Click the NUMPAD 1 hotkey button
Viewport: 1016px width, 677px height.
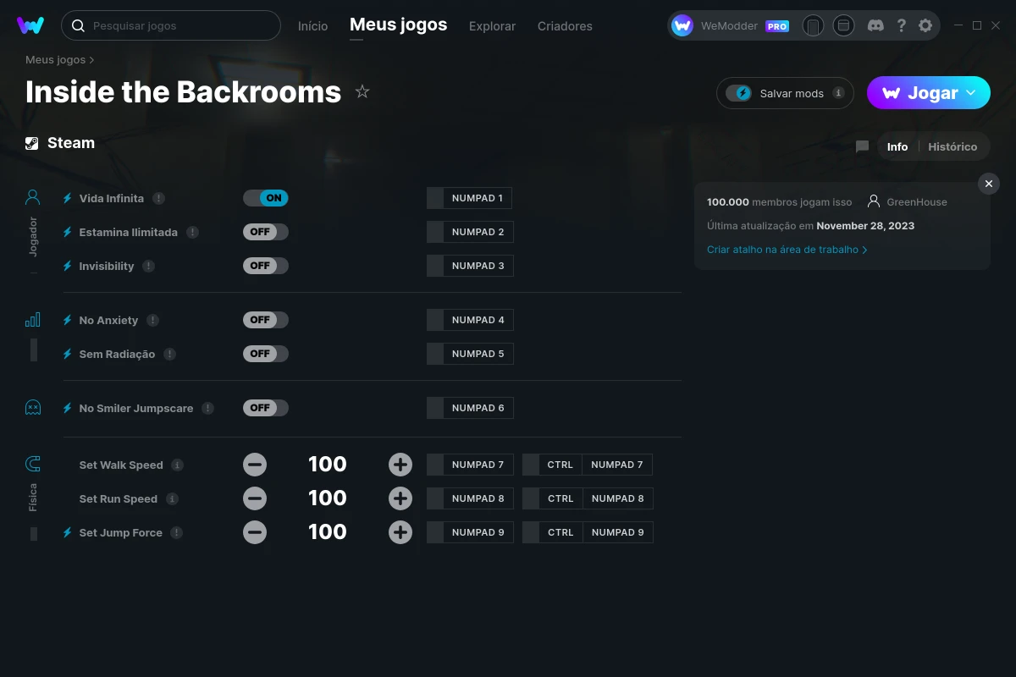click(x=469, y=198)
